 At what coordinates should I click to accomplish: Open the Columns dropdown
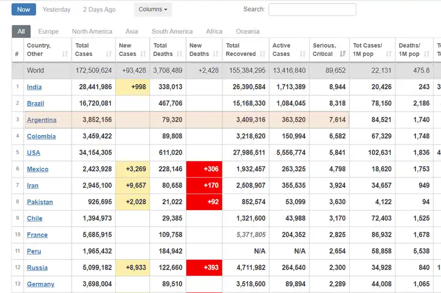click(x=153, y=9)
